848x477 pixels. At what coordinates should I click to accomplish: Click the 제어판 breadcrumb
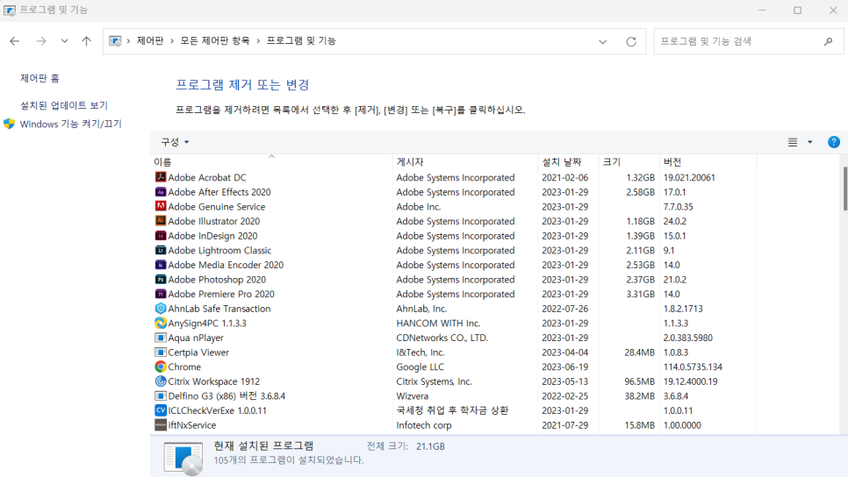[x=150, y=41]
